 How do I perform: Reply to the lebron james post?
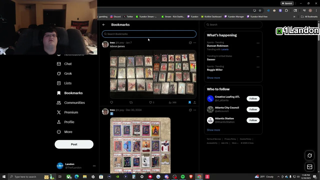(111, 102)
